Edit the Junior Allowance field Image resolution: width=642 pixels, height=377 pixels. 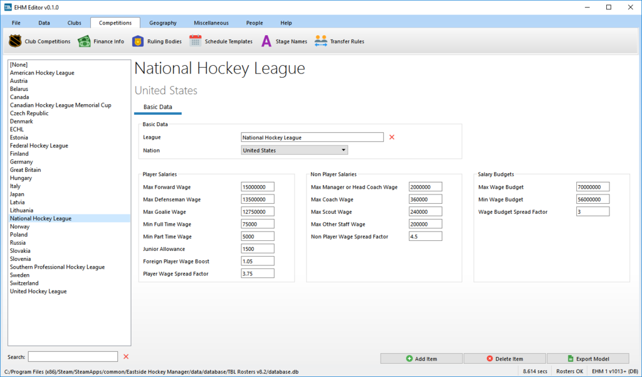pyautogui.click(x=258, y=249)
